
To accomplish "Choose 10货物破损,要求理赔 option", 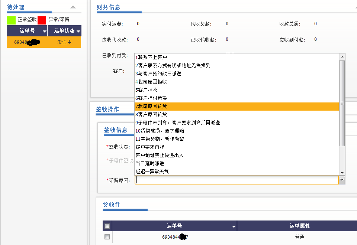I will [160, 131].
